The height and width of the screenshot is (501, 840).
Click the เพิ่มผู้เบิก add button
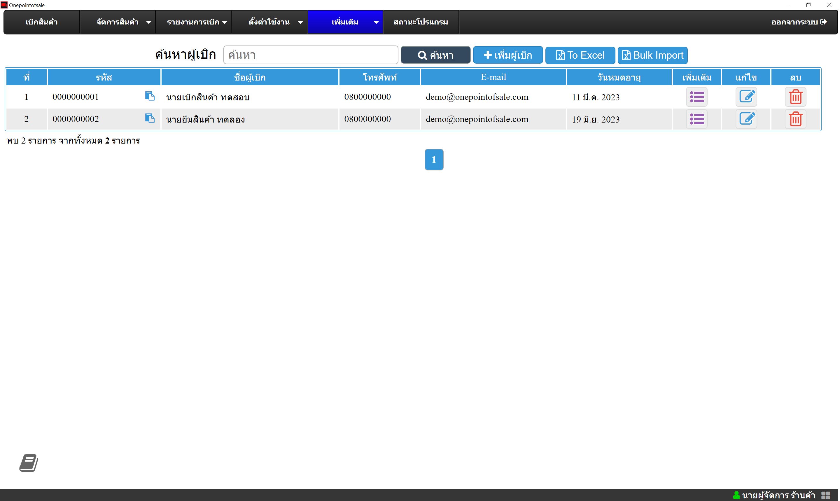(508, 55)
